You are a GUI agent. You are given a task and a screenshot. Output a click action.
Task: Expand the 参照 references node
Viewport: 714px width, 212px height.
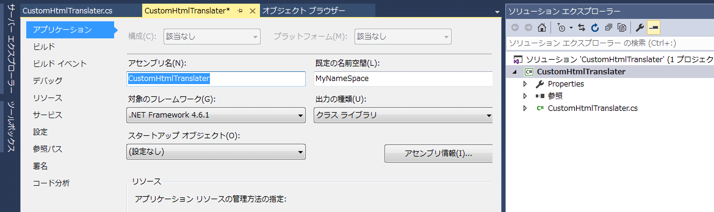click(x=525, y=96)
